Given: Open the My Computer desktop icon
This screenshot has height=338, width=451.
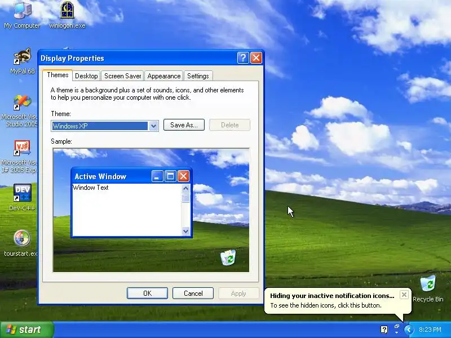Looking at the screenshot, I should [22, 15].
